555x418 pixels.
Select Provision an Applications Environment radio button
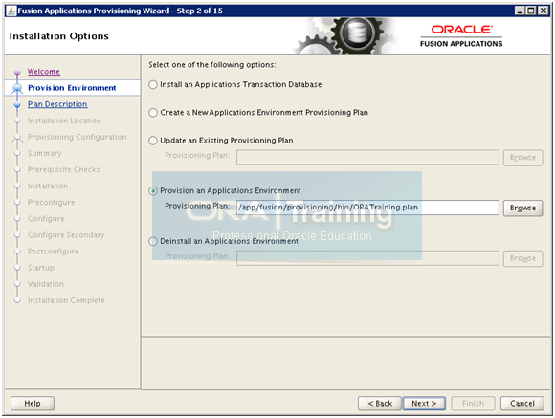point(153,191)
